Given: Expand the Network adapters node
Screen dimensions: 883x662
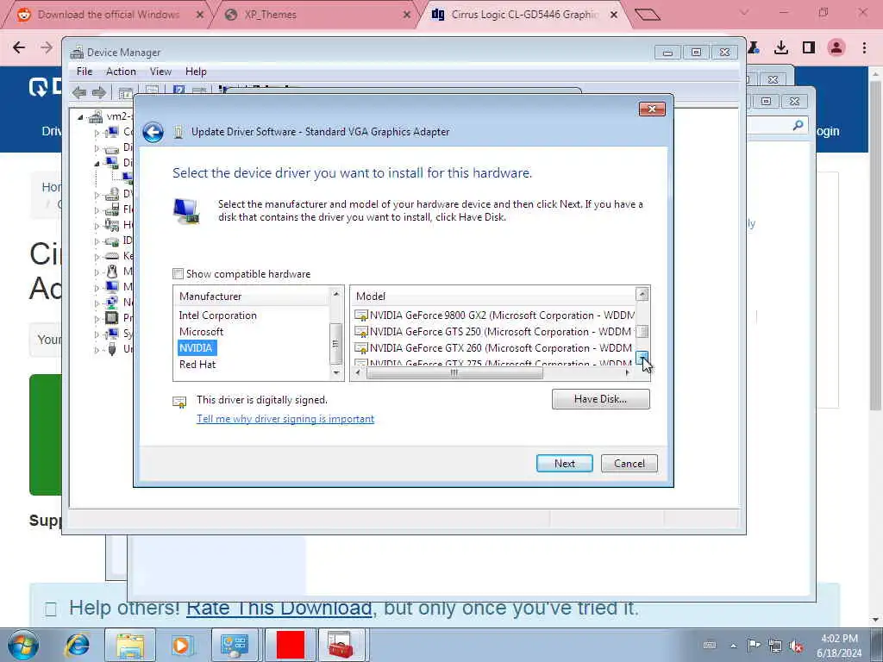Looking at the screenshot, I should (x=97, y=303).
